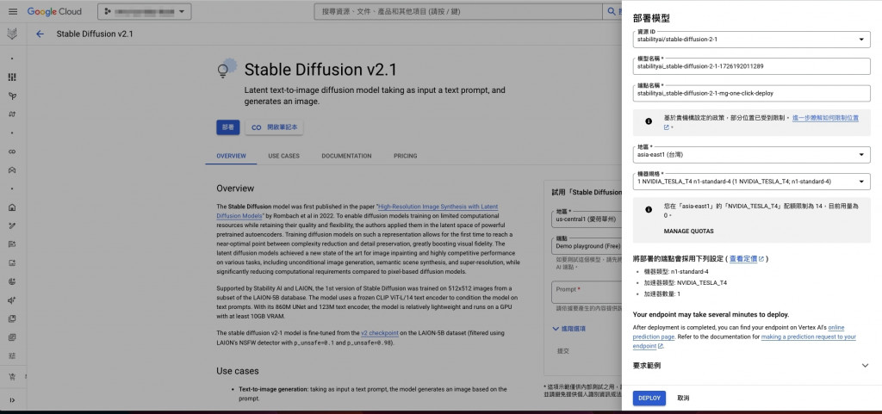This screenshot has height=414, width=882.
Task: Click the 提交 submit button in playground
Action: pyautogui.click(x=562, y=350)
